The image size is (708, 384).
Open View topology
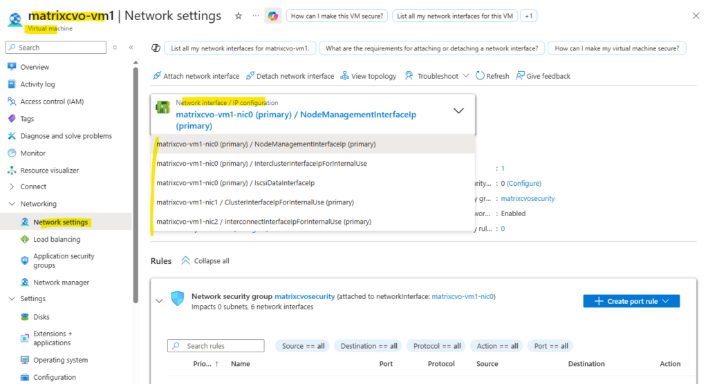369,76
